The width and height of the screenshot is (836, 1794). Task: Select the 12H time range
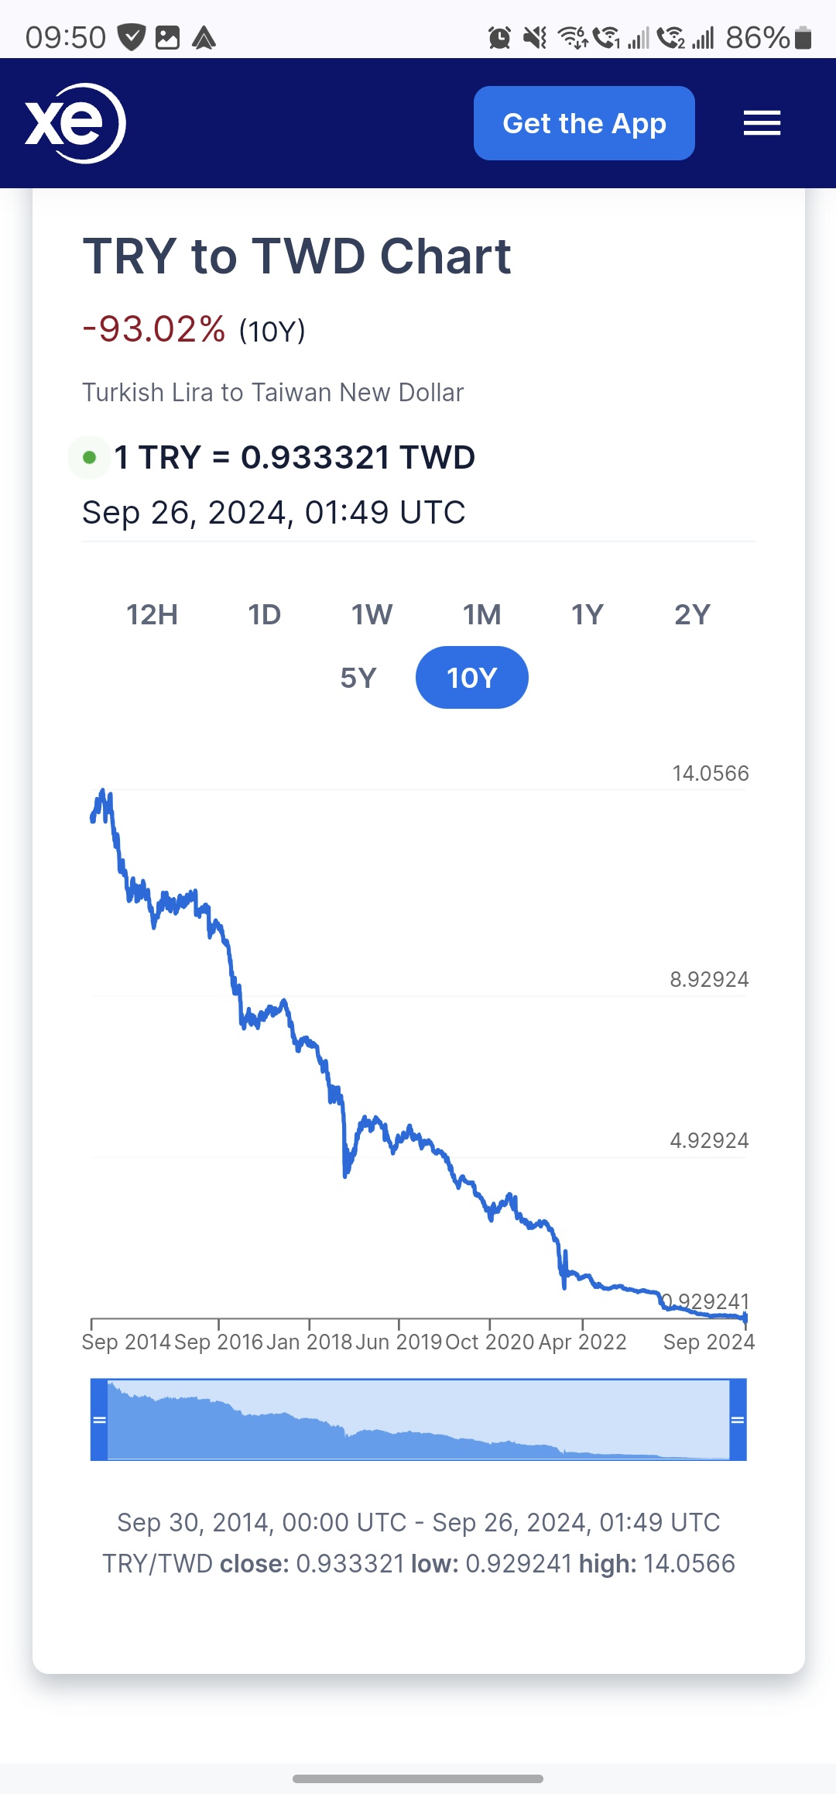click(x=152, y=615)
